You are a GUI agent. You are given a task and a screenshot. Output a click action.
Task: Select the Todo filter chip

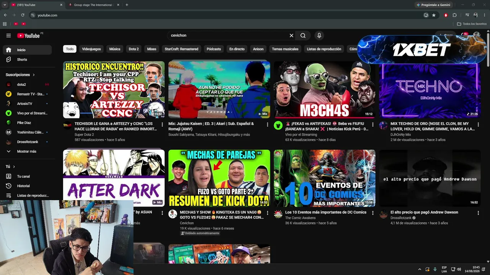coord(70,49)
